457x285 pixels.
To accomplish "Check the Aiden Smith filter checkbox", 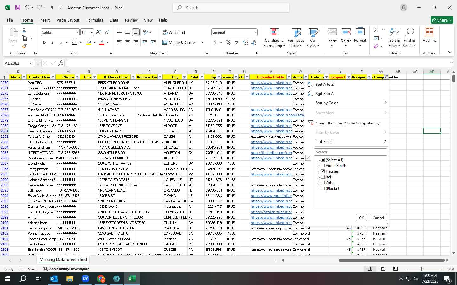I will coord(323,166).
